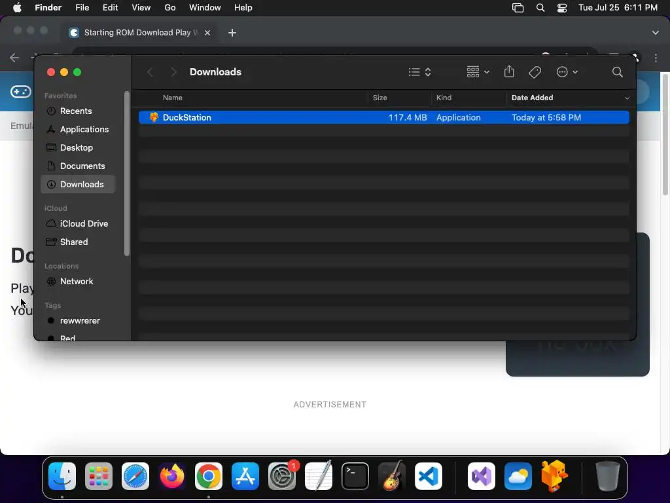Screen dimensions: 670x503
Task: Select Downloads in the Finder sidebar
Action: click(78, 184)
